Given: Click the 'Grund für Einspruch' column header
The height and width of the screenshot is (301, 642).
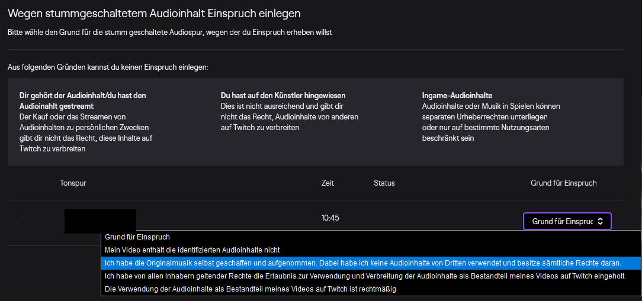Looking at the screenshot, I should [x=563, y=183].
